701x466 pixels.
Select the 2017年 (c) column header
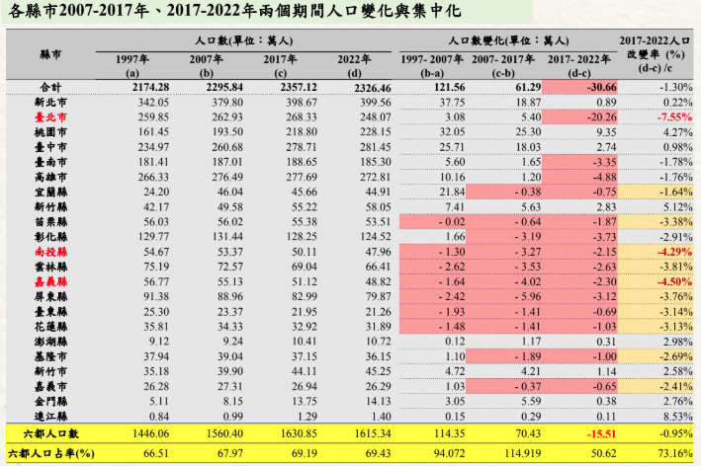[x=280, y=65]
